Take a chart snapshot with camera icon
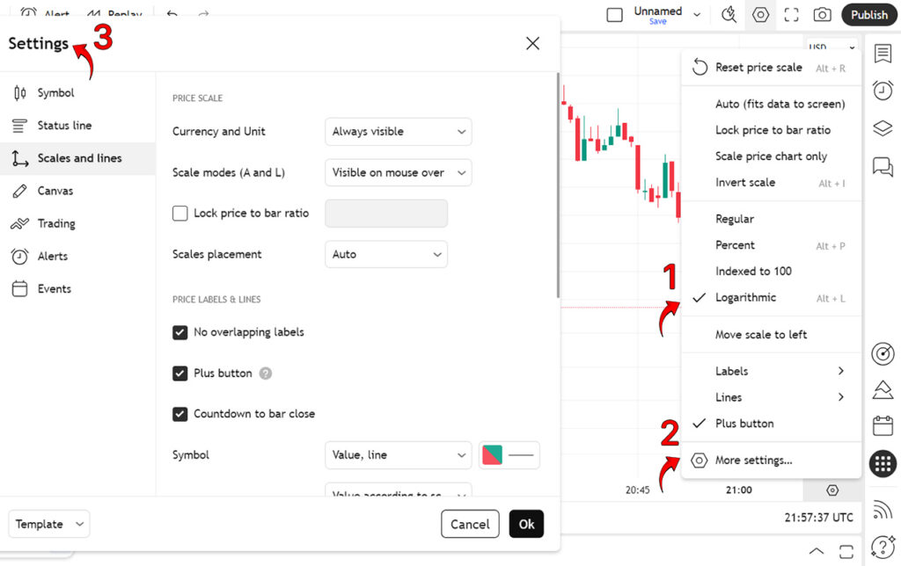This screenshot has height=566, width=901. [823, 14]
